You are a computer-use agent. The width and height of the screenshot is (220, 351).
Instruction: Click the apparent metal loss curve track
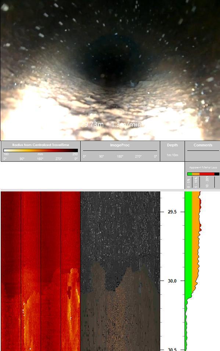pos(202,271)
